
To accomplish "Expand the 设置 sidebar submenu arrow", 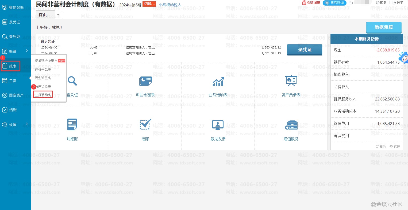I will [27, 124].
